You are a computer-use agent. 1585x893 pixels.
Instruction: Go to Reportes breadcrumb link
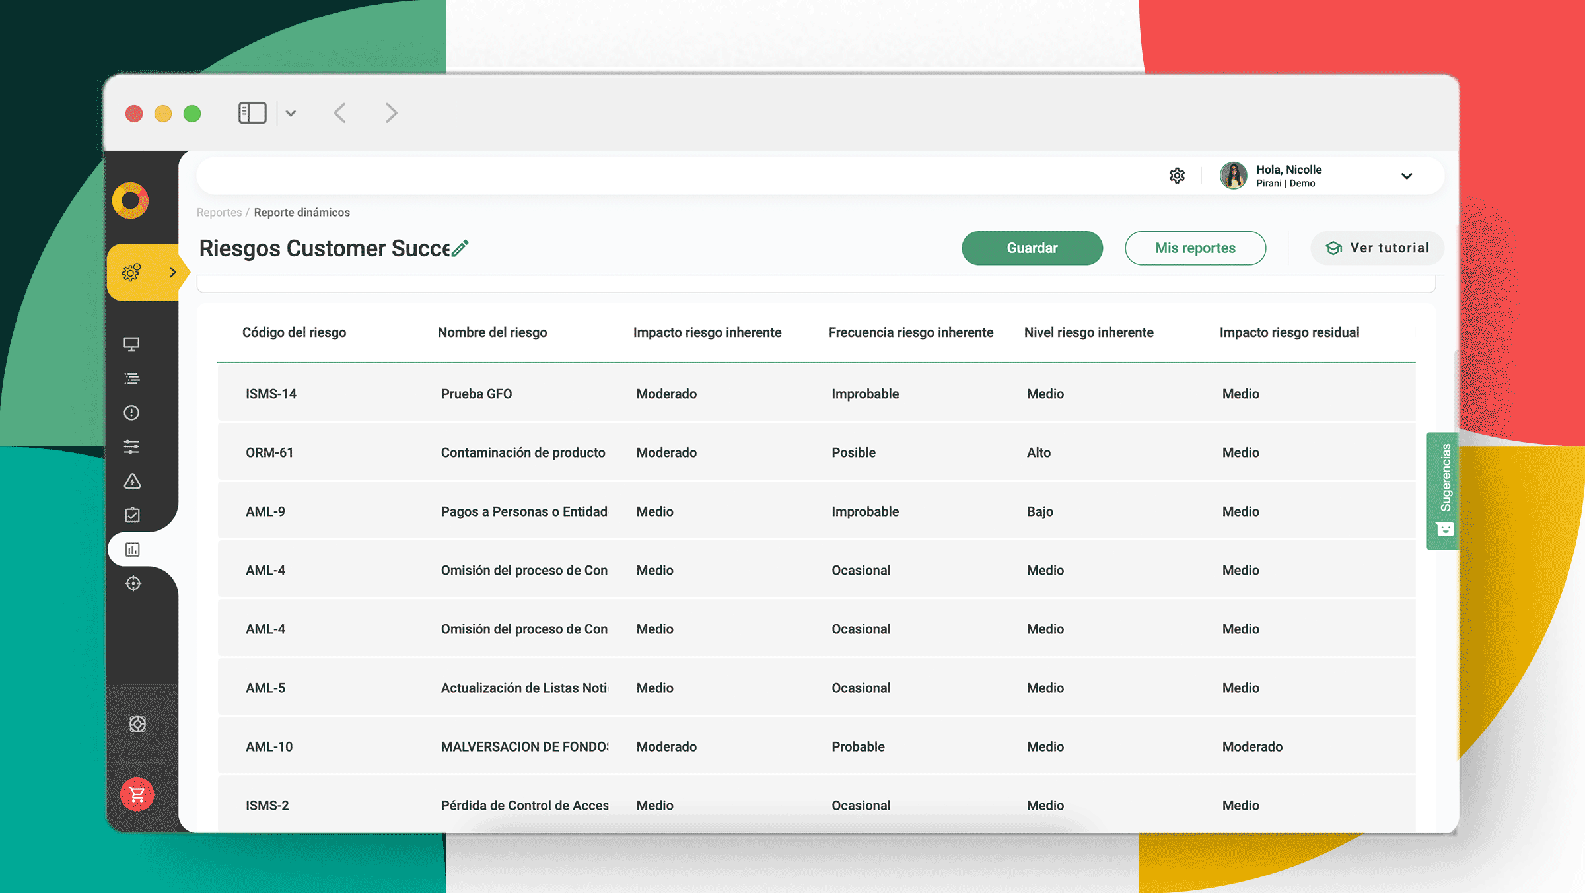point(219,212)
